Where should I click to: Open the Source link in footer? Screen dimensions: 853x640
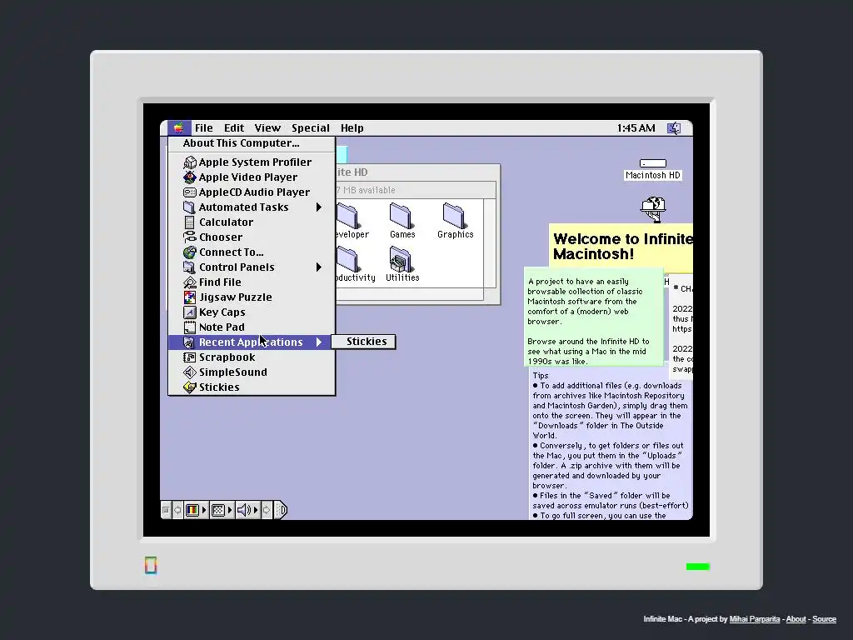coord(824,619)
